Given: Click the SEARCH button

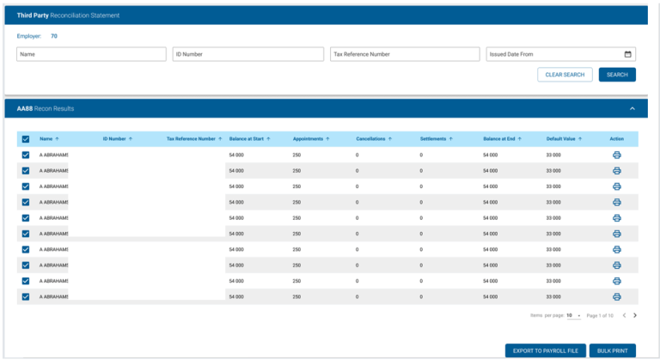Looking at the screenshot, I should pos(617,75).
